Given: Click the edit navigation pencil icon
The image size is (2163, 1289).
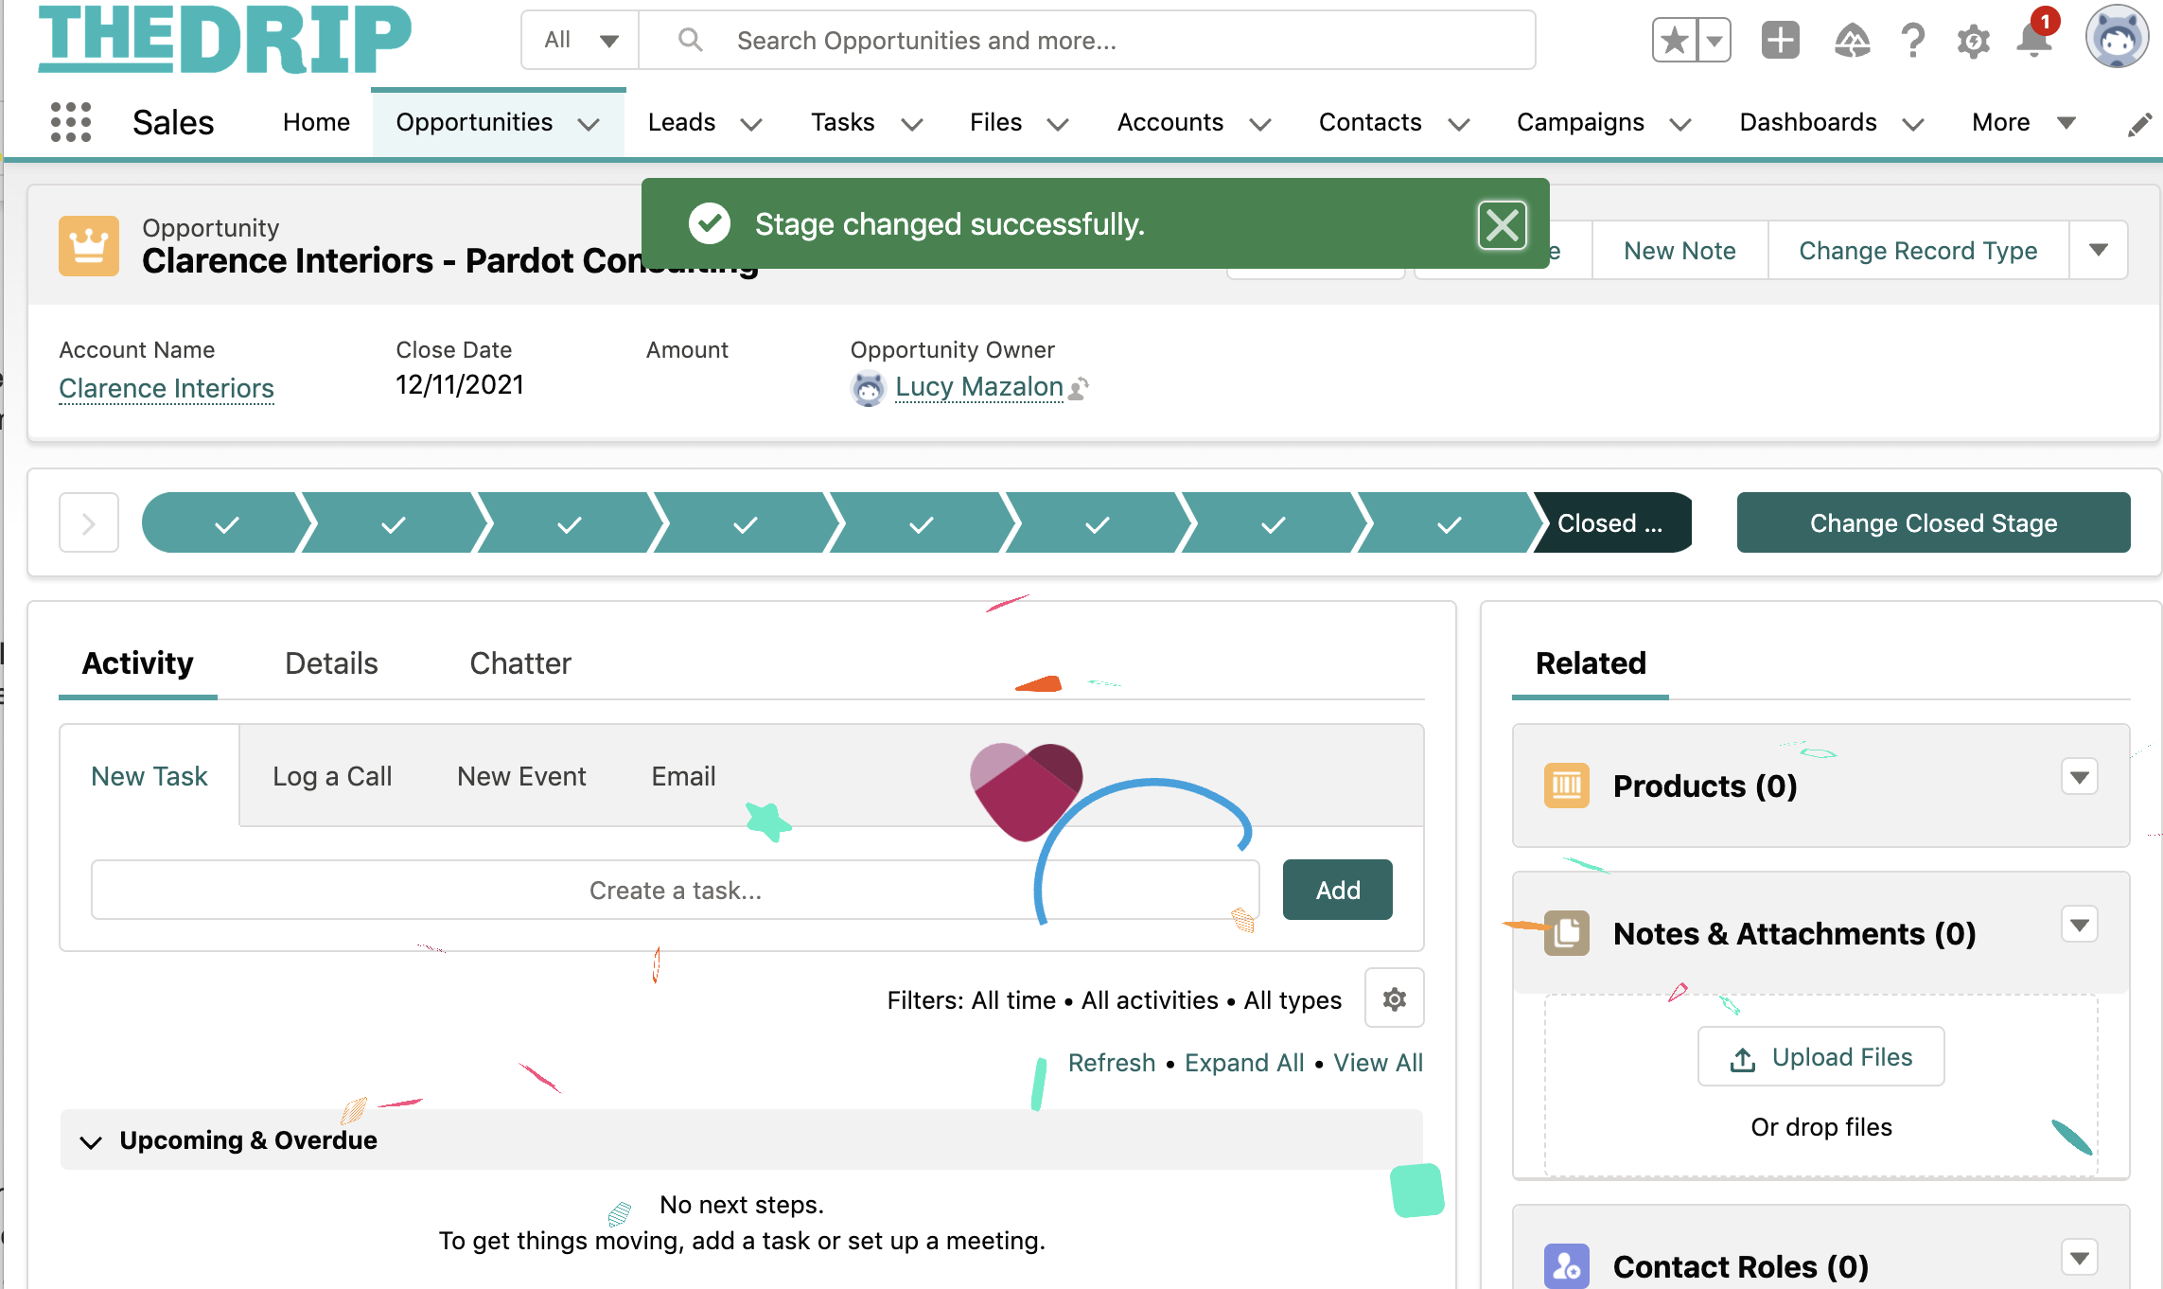Looking at the screenshot, I should (x=2138, y=124).
